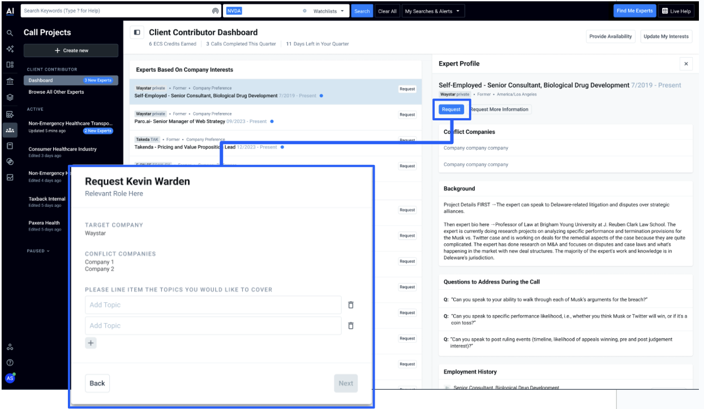Expand the Paused projects section
The width and height of the screenshot is (704, 409).
(x=38, y=251)
